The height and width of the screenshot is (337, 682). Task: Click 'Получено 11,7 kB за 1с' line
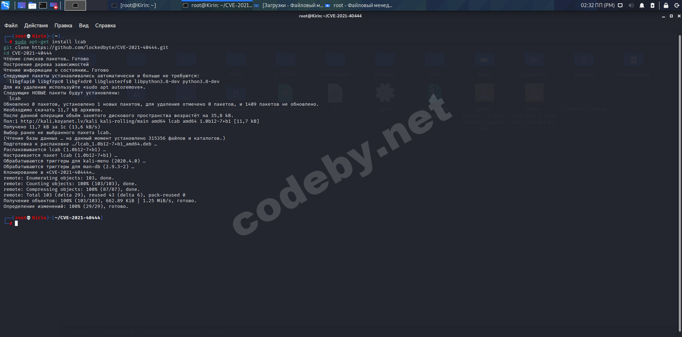52,127
